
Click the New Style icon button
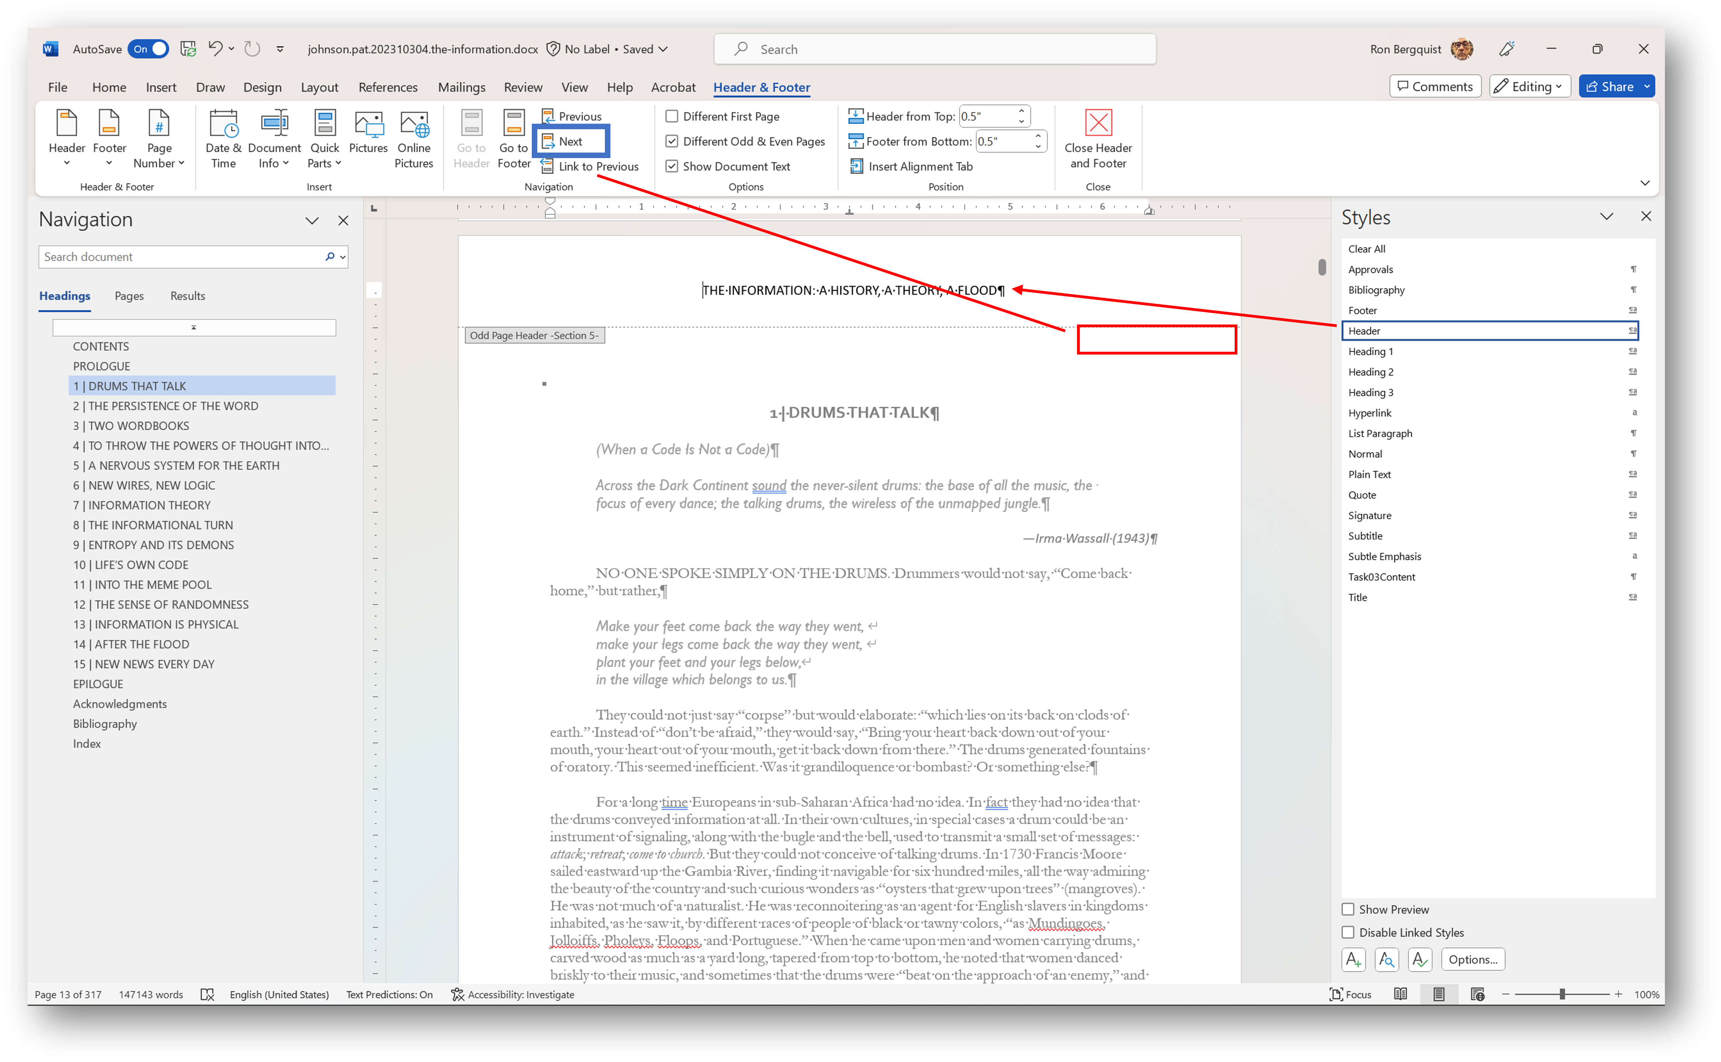click(1353, 960)
